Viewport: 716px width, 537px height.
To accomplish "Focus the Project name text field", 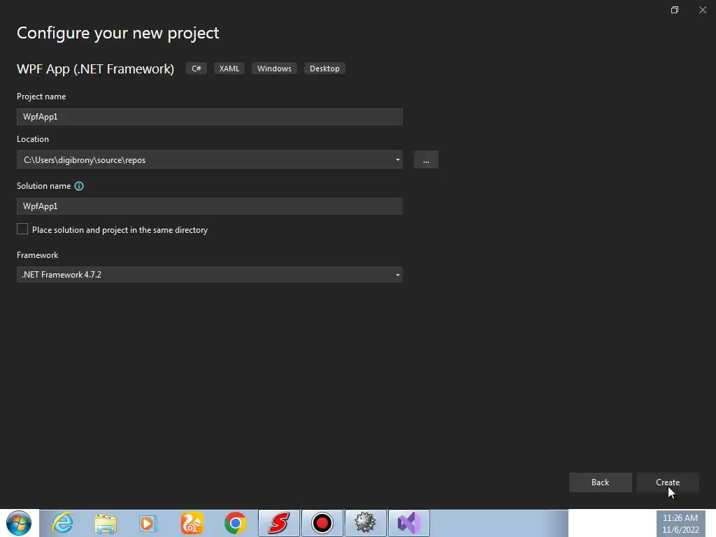I will (x=210, y=117).
